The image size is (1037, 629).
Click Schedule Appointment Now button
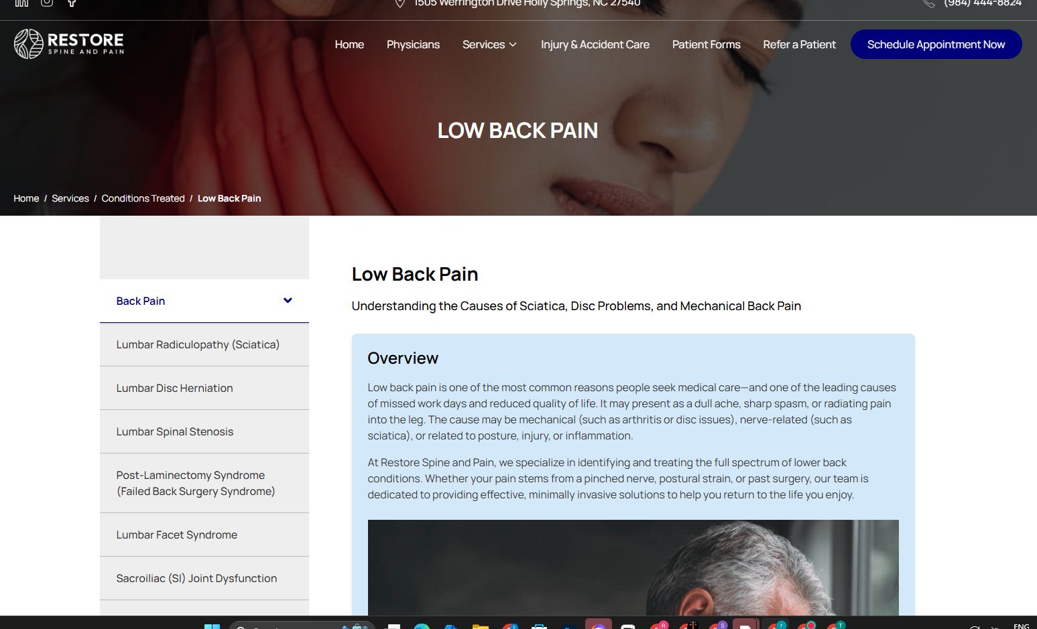936,44
